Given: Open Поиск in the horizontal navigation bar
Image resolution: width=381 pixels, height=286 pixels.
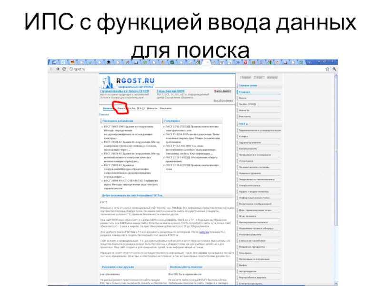Looking at the screenshot, I should coord(121,108).
